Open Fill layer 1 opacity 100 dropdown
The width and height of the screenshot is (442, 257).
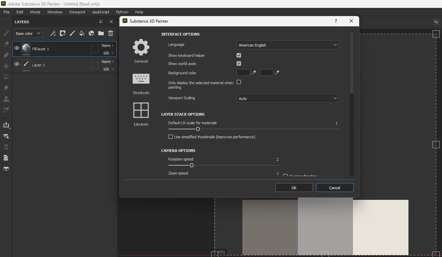click(x=109, y=53)
